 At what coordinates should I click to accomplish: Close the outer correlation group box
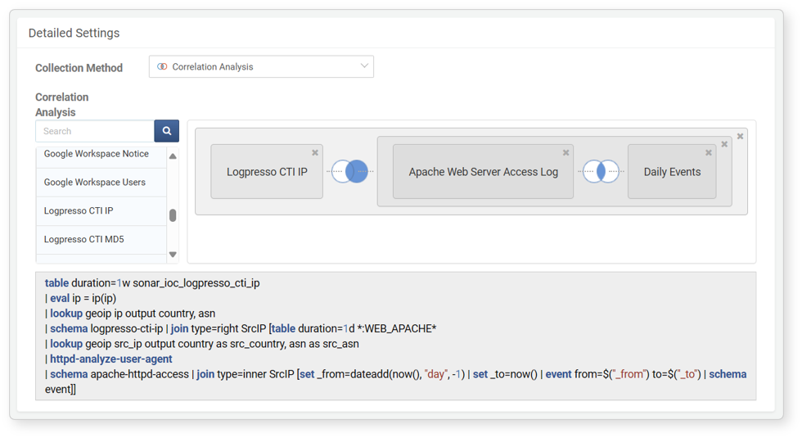tap(740, 136)
